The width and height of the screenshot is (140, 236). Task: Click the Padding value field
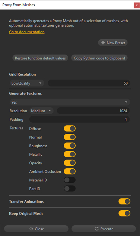[x=80, y=120]
